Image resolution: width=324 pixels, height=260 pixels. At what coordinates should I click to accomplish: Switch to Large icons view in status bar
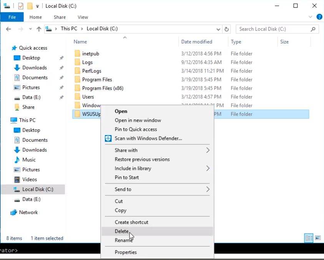pos(317,238)
